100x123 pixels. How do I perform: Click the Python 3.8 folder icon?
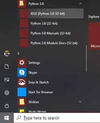click(22, 4)
